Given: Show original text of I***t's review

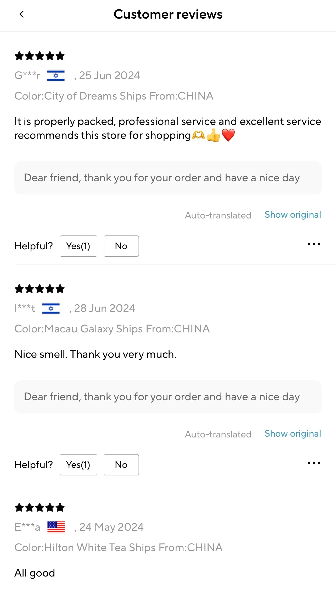Looking at the screenshot, I should (x=293, y=434).
